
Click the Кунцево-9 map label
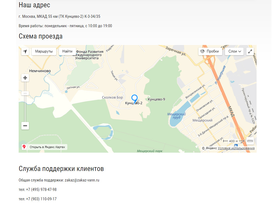[x=156, y=99]
